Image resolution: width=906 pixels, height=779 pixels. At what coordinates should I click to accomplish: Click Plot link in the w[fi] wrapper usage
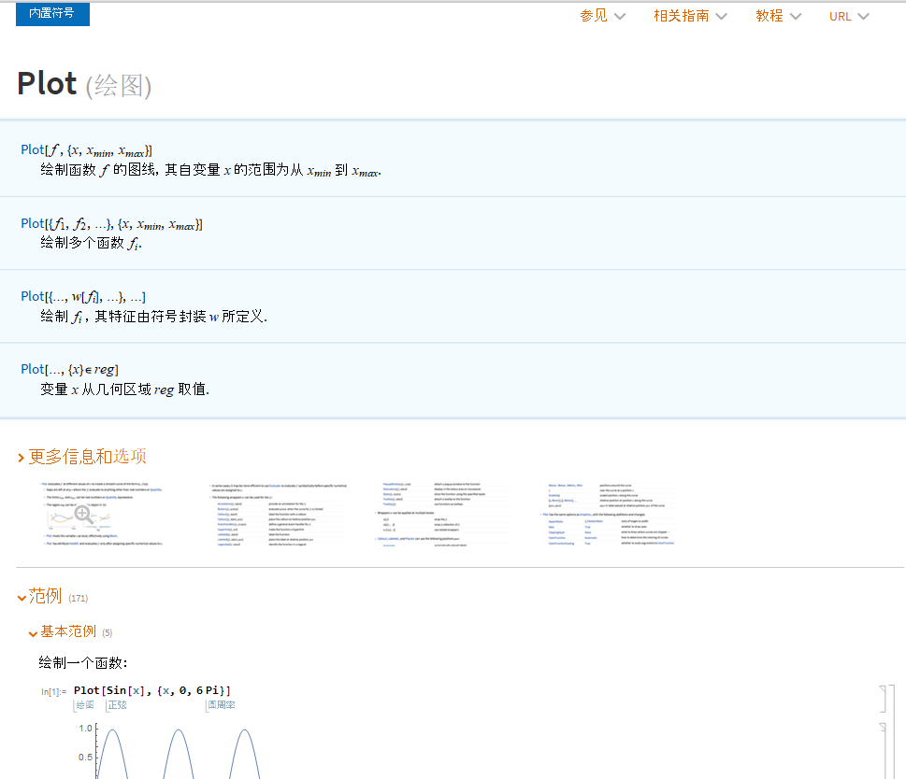pyautogui.click(x=33, y=297)
